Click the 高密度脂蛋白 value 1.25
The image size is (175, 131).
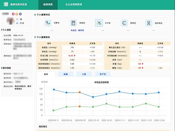click(72, 68)
